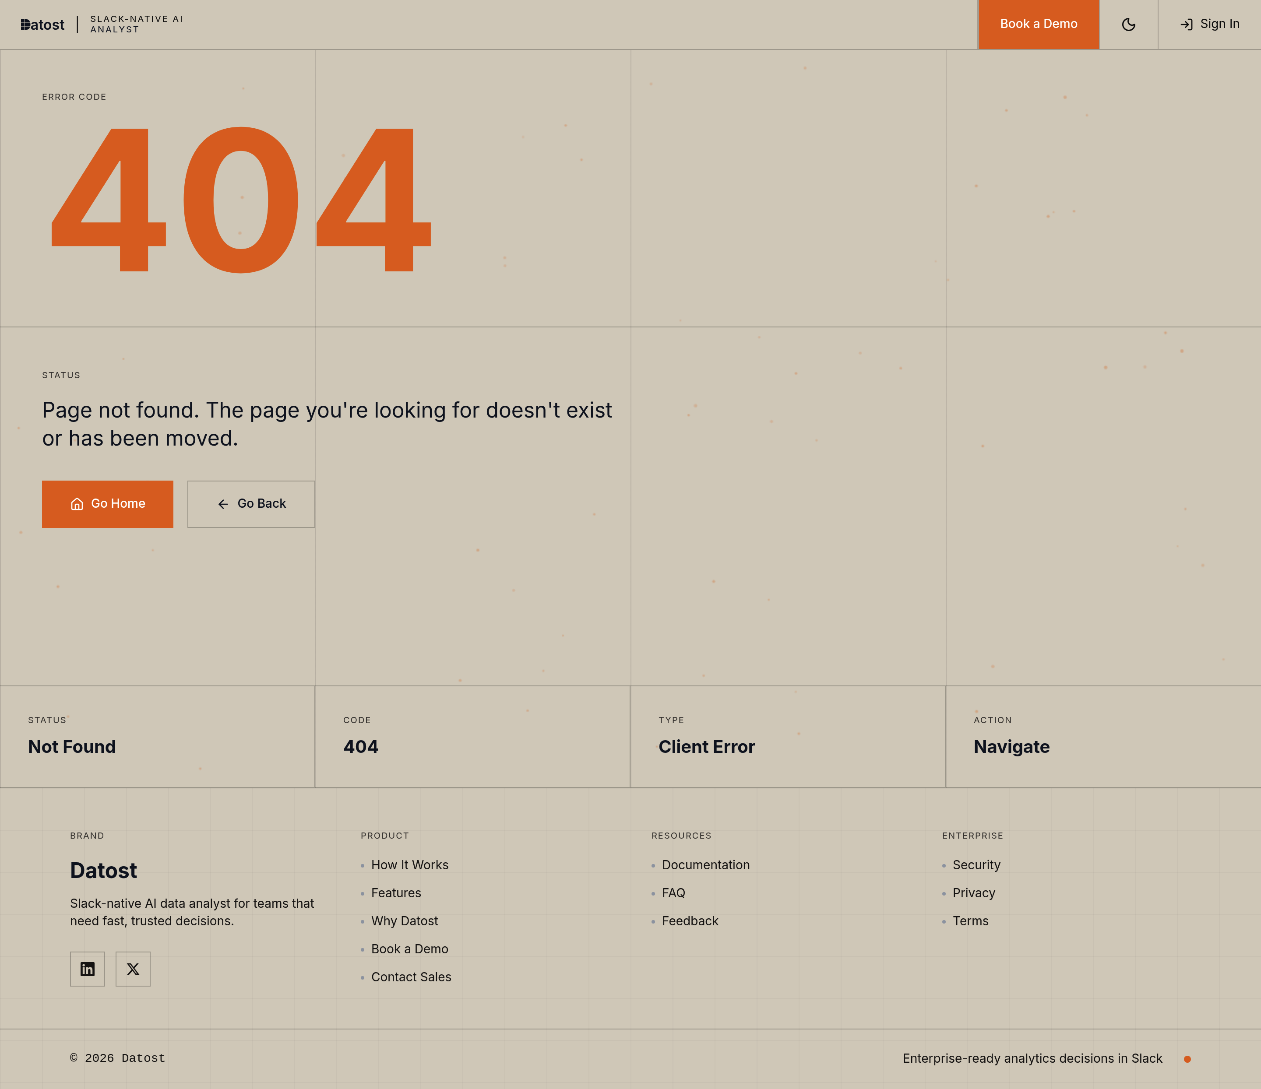
Task: Open the Privacy link
Action: point(974,893)
